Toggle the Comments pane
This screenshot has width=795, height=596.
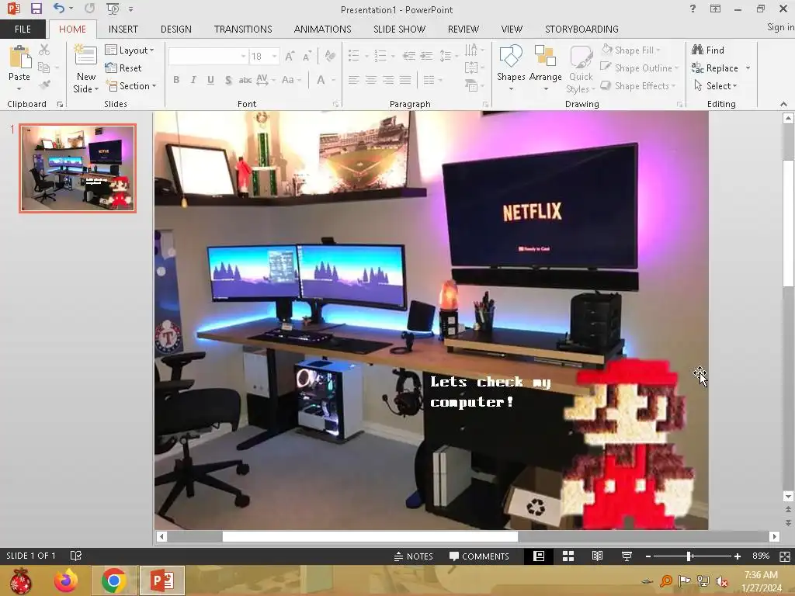(479, 556)
